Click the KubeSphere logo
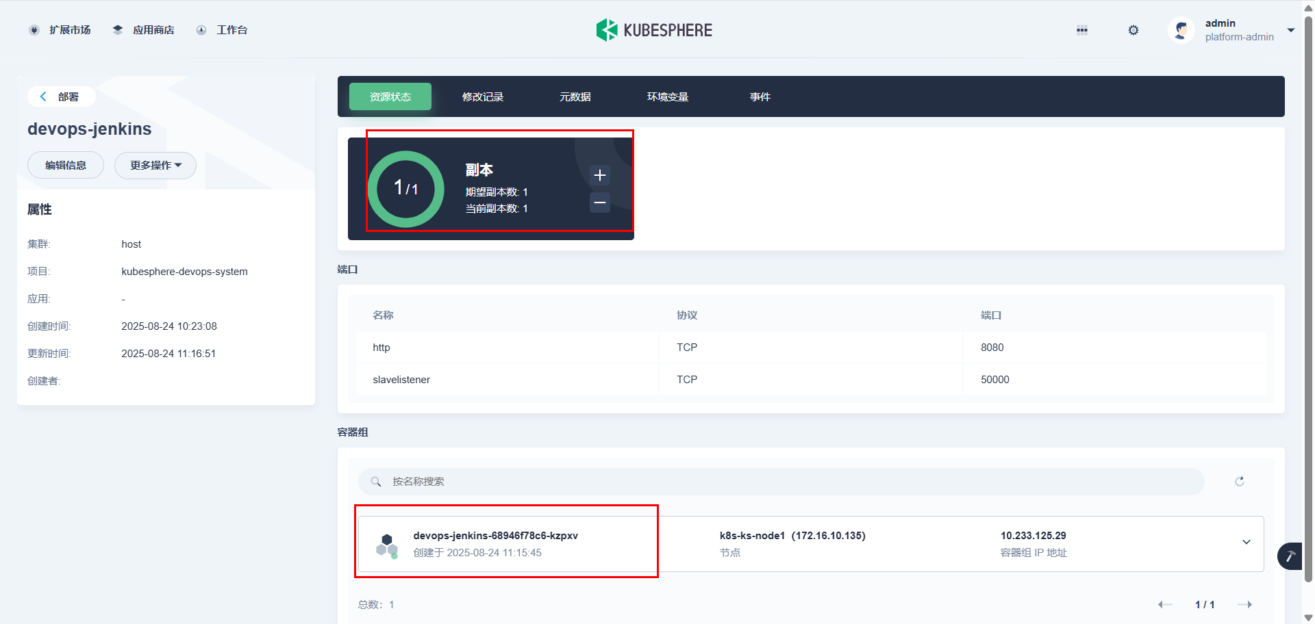 [x=654, y=30]
